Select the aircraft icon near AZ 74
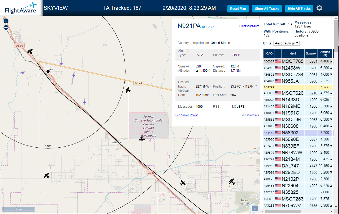The image size is (339, 214). [x=128, y=90]
